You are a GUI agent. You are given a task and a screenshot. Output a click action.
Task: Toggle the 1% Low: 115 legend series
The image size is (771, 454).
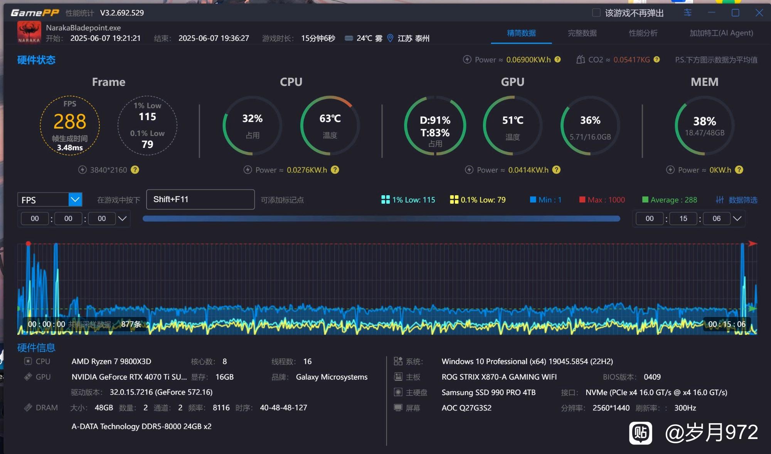[408, 199]
